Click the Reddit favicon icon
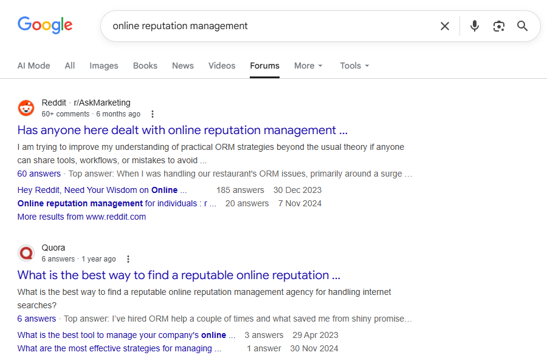This screenshot has height=358, width=547. (26, 108)
